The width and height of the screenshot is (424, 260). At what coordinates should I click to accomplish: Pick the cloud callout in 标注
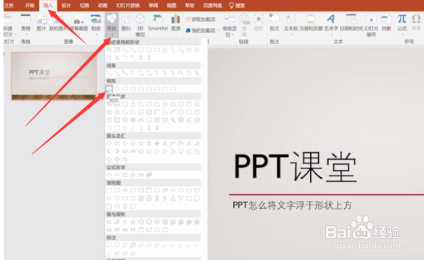pos(133,245)
